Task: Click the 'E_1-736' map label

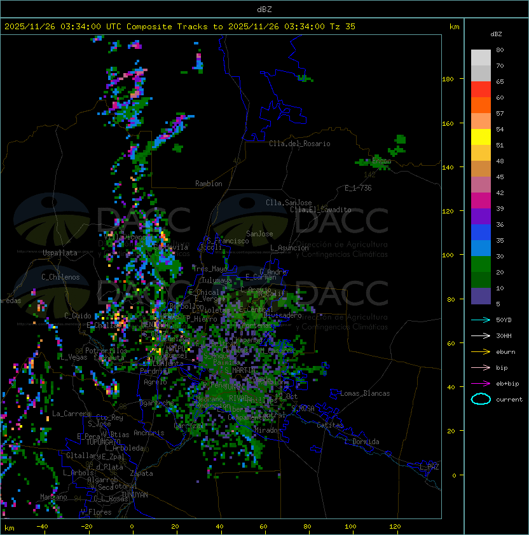Action: 358,188
